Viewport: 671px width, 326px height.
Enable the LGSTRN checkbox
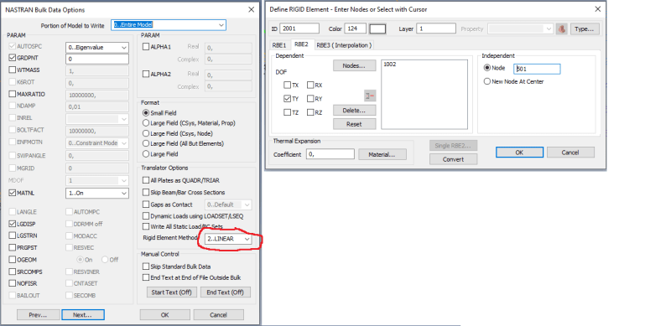12,235
